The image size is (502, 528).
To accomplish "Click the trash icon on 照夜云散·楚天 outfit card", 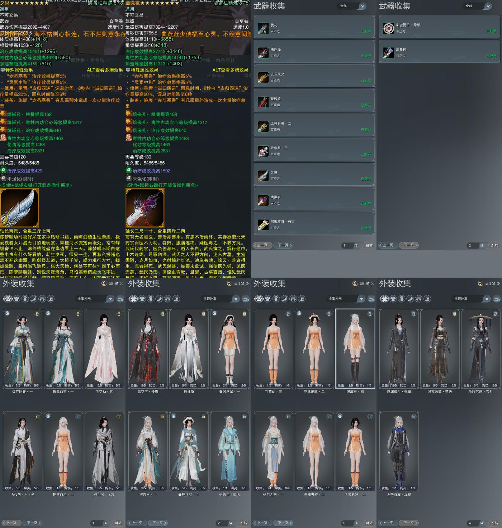I will click(x=455, y=314).
